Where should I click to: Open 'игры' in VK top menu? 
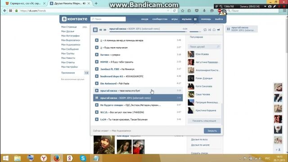click(x=175, y=19)
